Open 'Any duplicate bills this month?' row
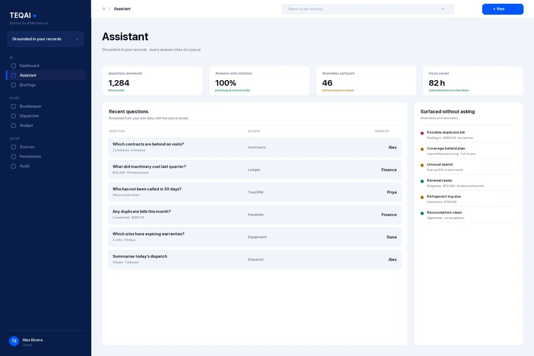This screenshot has width=534, height=356. (255, 215)
